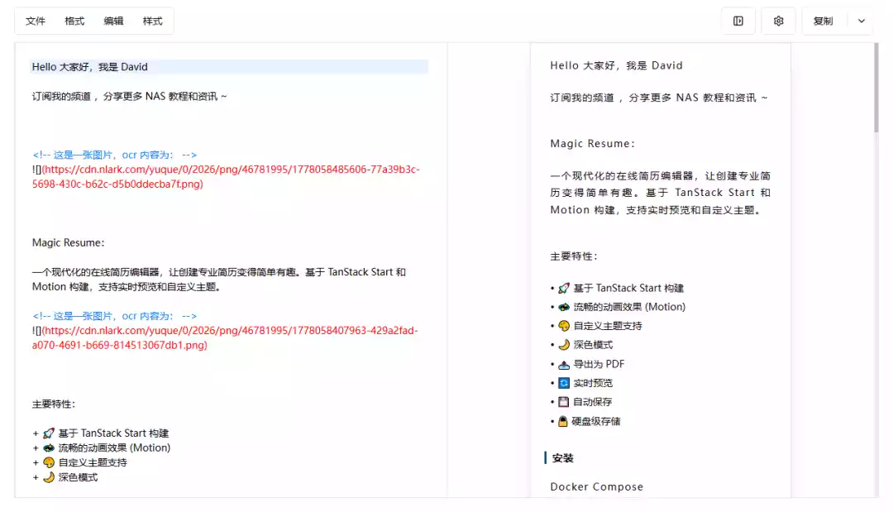Click 'Magic Resume:' in the preview
893x512 pixels.
pyautogui.click(x=592, y=144)
